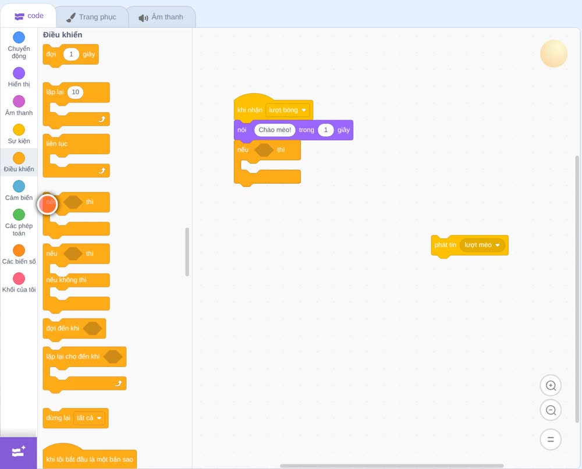Image resolution: width=582 pixels, height=469 pixels.
Task: Open the 'lượt mèo' broadcast dropdown
Action: 482,245
